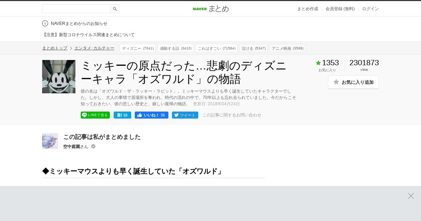Click section heading ミッキーマウスよりも早く誕生していた
This screenshot has width=421, height=221.
pos(133,171)
